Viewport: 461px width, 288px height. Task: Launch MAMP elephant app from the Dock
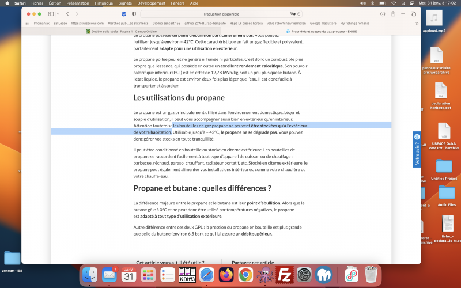[x=323, y=275]
